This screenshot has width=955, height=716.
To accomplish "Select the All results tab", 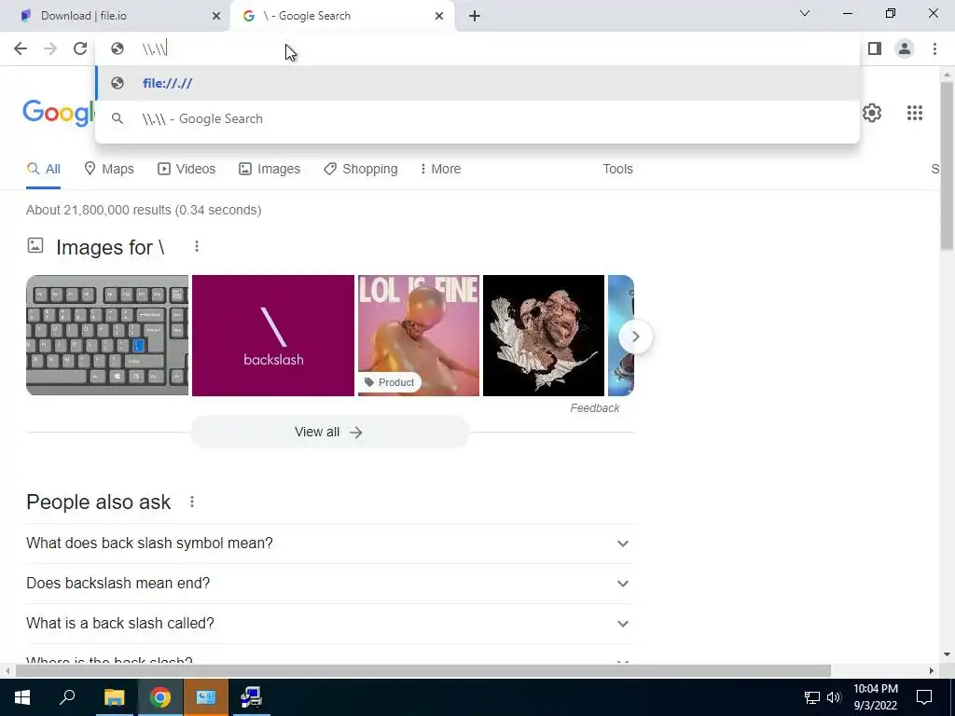I will pyautogui.click(x=43, y=170).
